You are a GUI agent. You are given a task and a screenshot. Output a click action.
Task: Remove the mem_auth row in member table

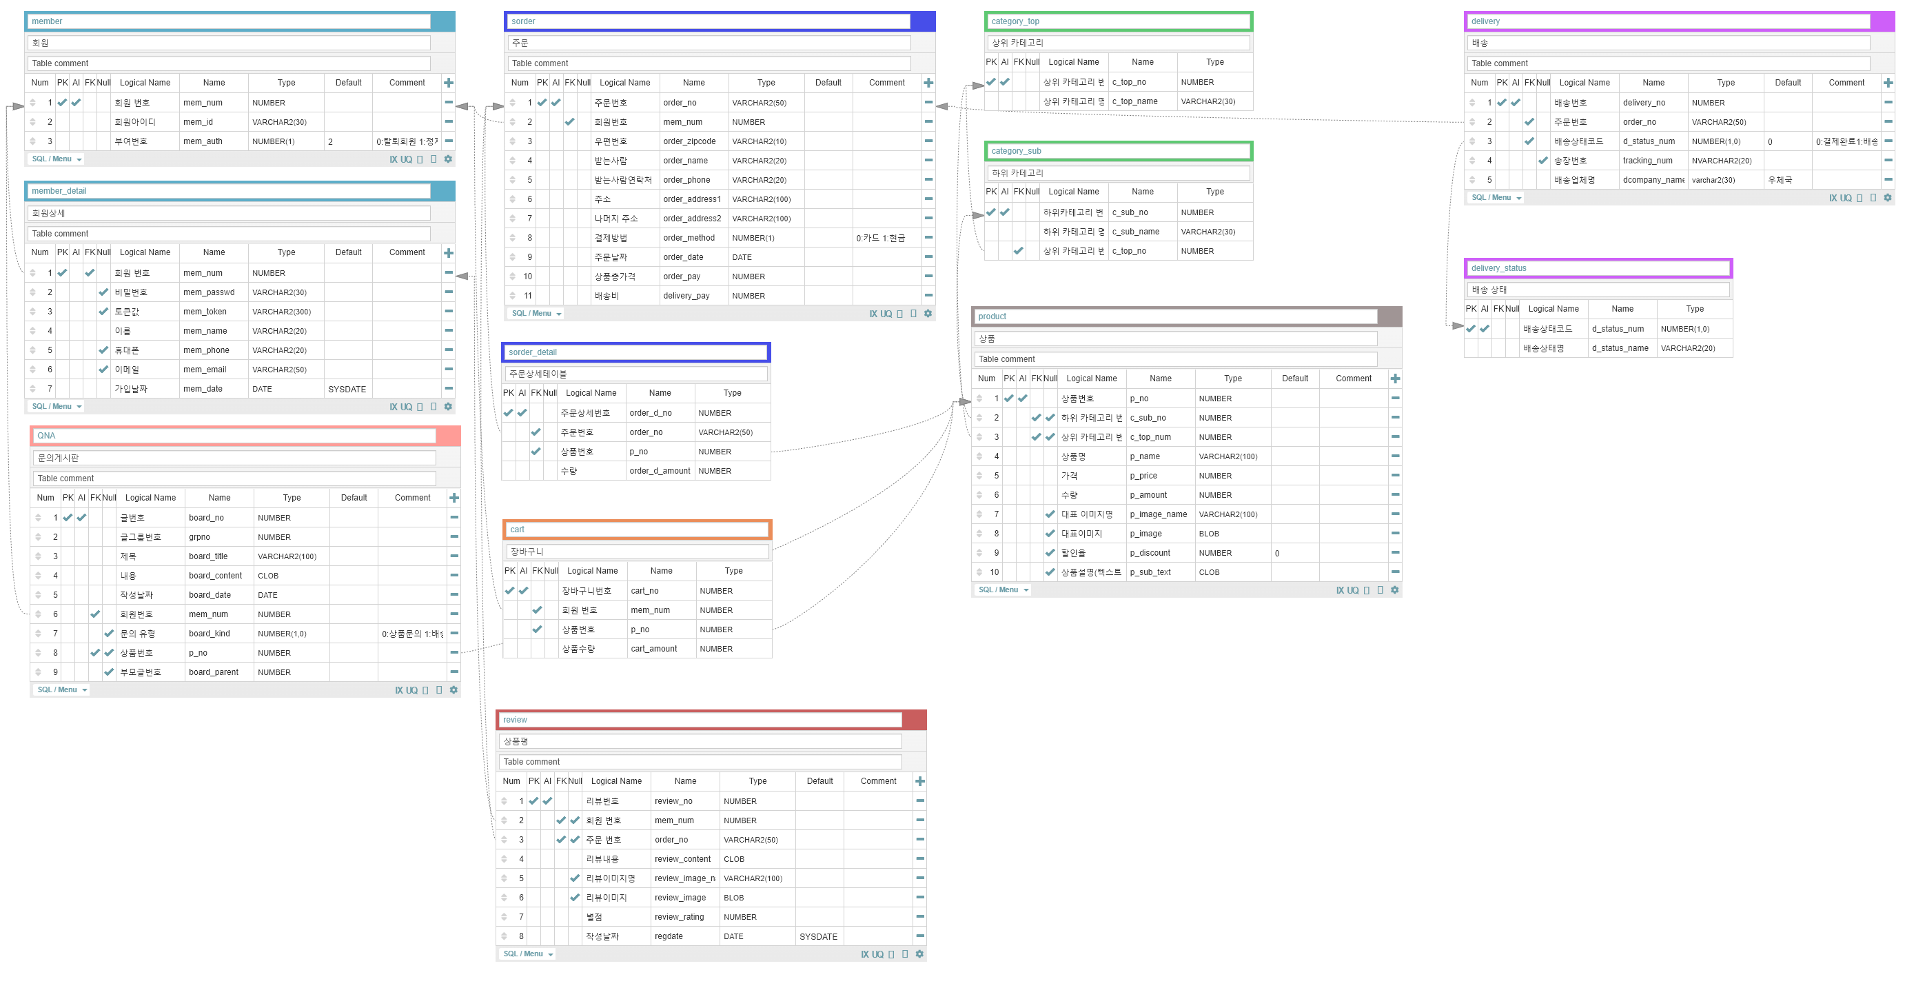(x=449, y=141)
